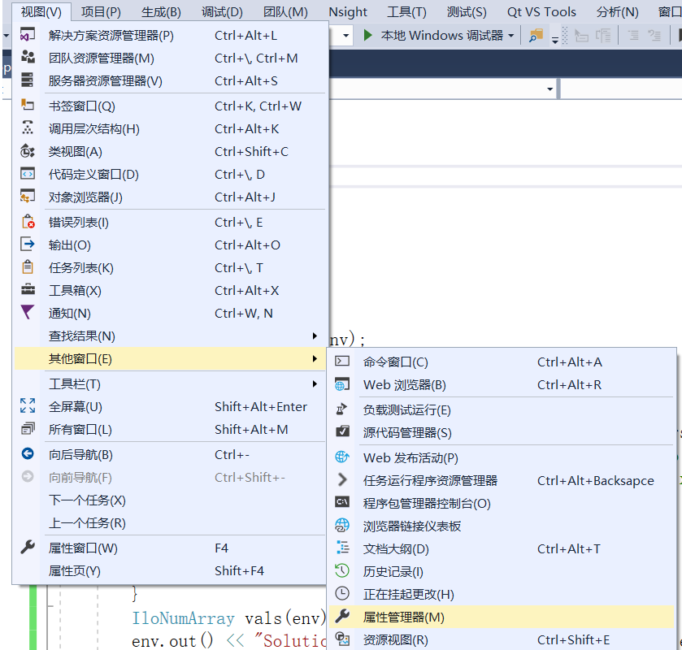Click the Package Manager Console icon
Screen dimensions: 682x650
[342, 502]
